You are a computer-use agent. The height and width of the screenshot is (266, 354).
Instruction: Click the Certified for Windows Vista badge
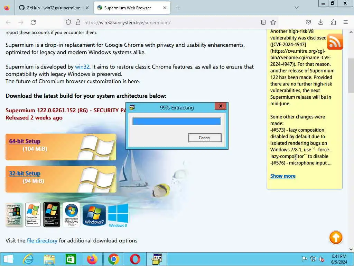click(x=71, y=214)
